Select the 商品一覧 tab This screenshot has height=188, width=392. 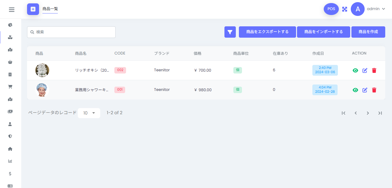click(50, 9)
